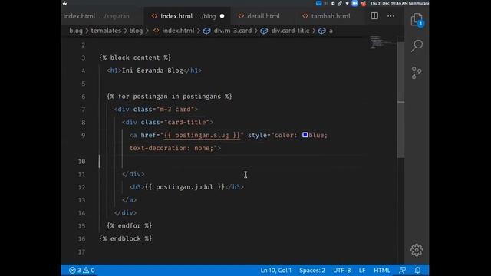The width and height of the screenshot is (491, 276).
Task: Click the '{% endblock %}' line
Action: [x=126, y=238]
